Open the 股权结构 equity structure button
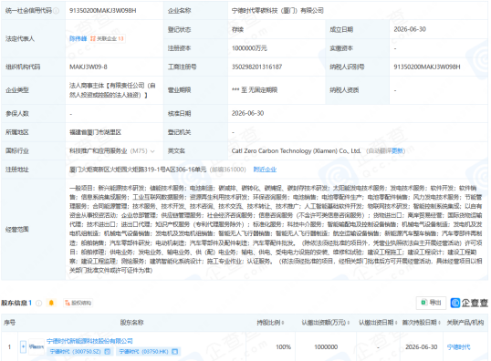 tap(78, 303)
